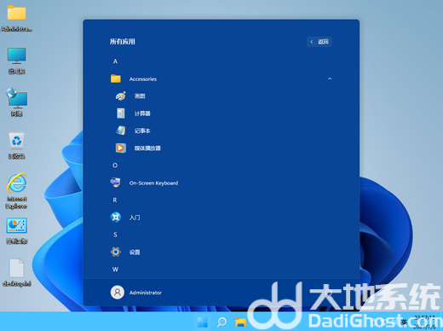Image resolution: width=443 pixels, height=331 pixels.
Task: Click the 设置 label text
Action: pyautogui.click(x=135, y=253)
